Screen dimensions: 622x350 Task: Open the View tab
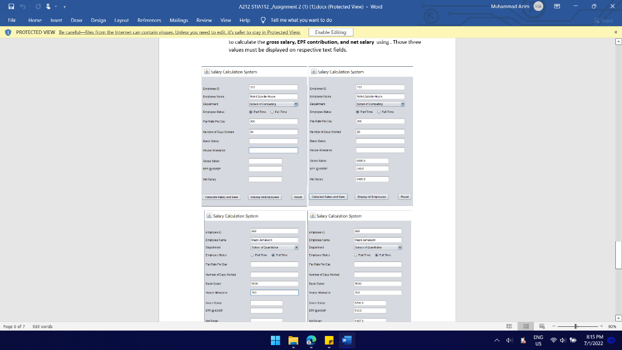click(x=225, y=20)
